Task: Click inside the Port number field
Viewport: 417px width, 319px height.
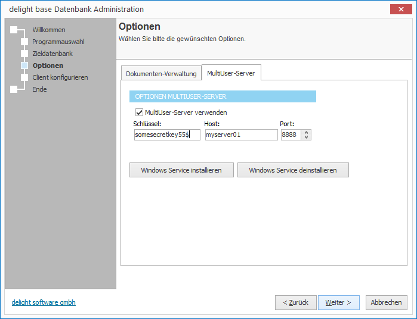Action: [291, 135]
